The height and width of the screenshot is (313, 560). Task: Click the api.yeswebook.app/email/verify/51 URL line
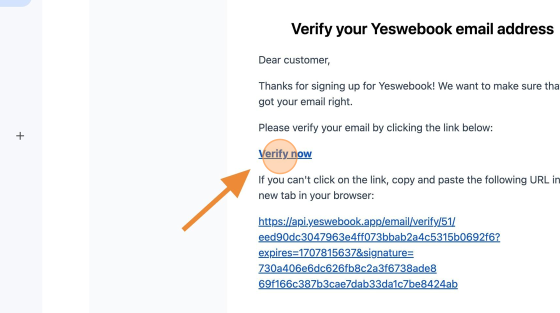coord(357,221)
